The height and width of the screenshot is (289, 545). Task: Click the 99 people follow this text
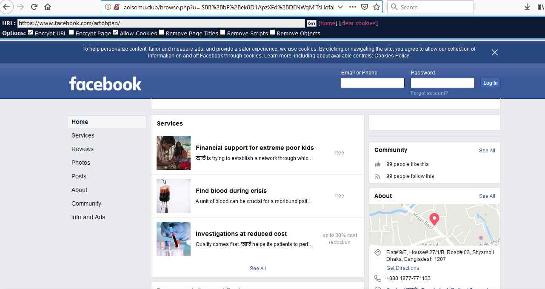click(410, 176)
